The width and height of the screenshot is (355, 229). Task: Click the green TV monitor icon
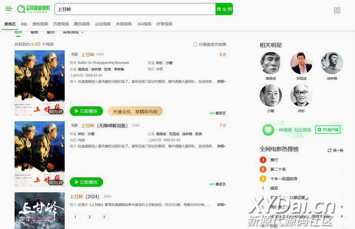click(267, 130)
